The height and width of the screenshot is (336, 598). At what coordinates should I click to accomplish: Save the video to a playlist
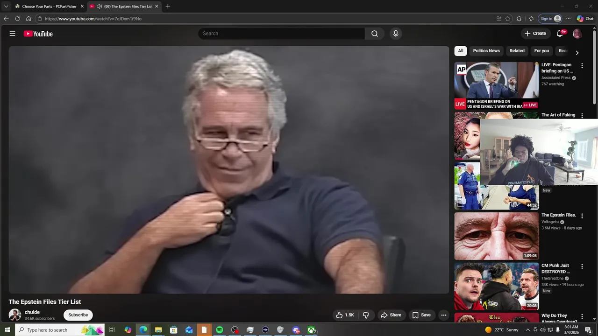tap(421, 315)
